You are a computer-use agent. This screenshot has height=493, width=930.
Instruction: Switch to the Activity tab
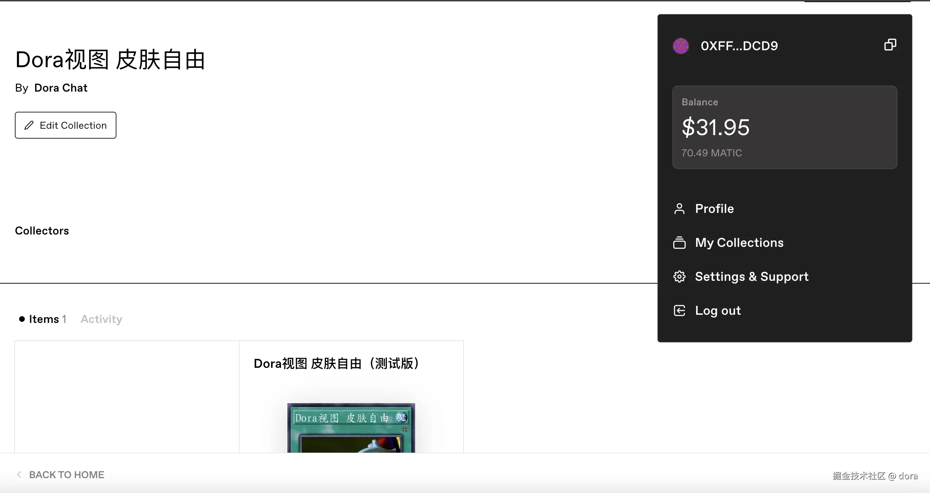101,319
